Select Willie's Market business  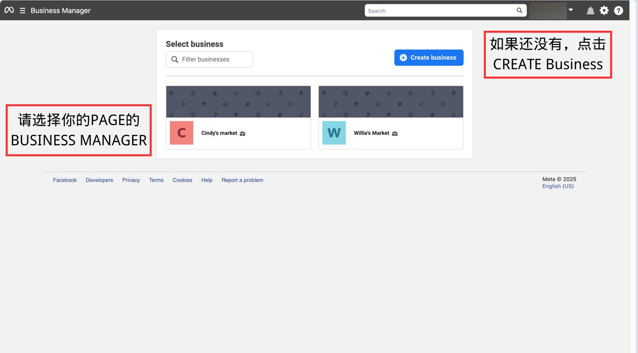tap(391, 118)
